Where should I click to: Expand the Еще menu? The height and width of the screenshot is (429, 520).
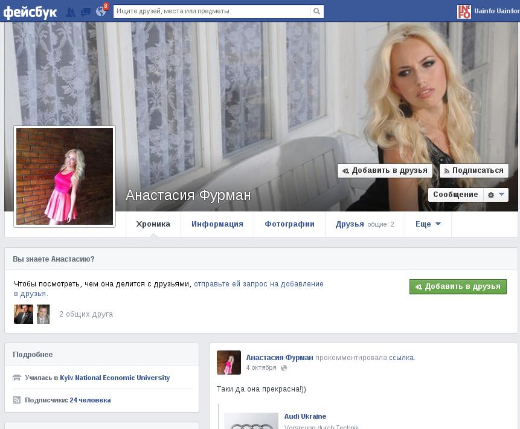coord(428,224)
